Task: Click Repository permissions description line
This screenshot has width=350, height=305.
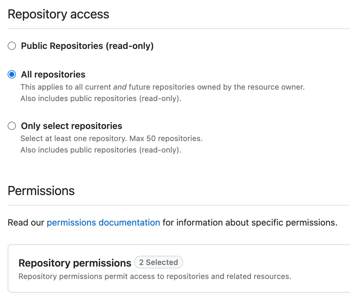Action: 155,276
